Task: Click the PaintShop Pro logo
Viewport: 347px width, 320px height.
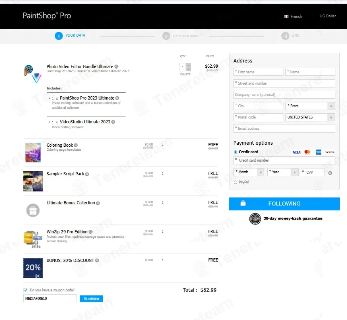Action: [47, 16]
